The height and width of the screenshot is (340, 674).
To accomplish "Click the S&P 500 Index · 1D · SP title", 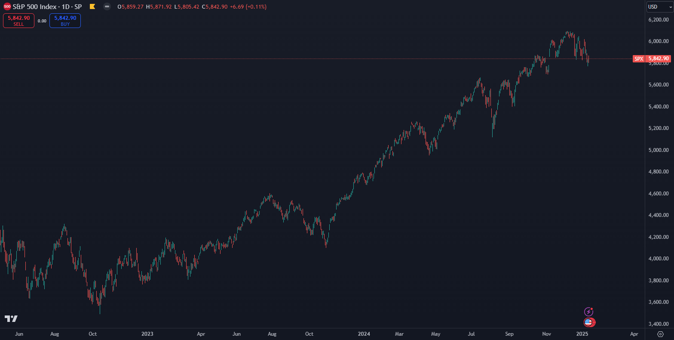I will pyautogui.click(x=47, y=7).
